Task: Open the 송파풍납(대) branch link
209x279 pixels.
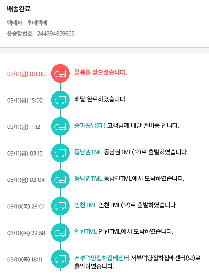Action: click(x=90, y=125)
